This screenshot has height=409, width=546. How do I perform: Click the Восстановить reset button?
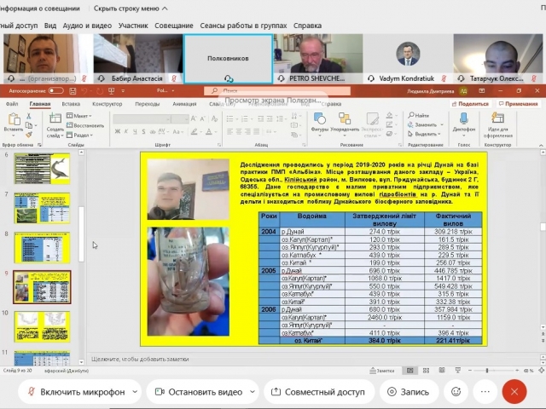85,125
